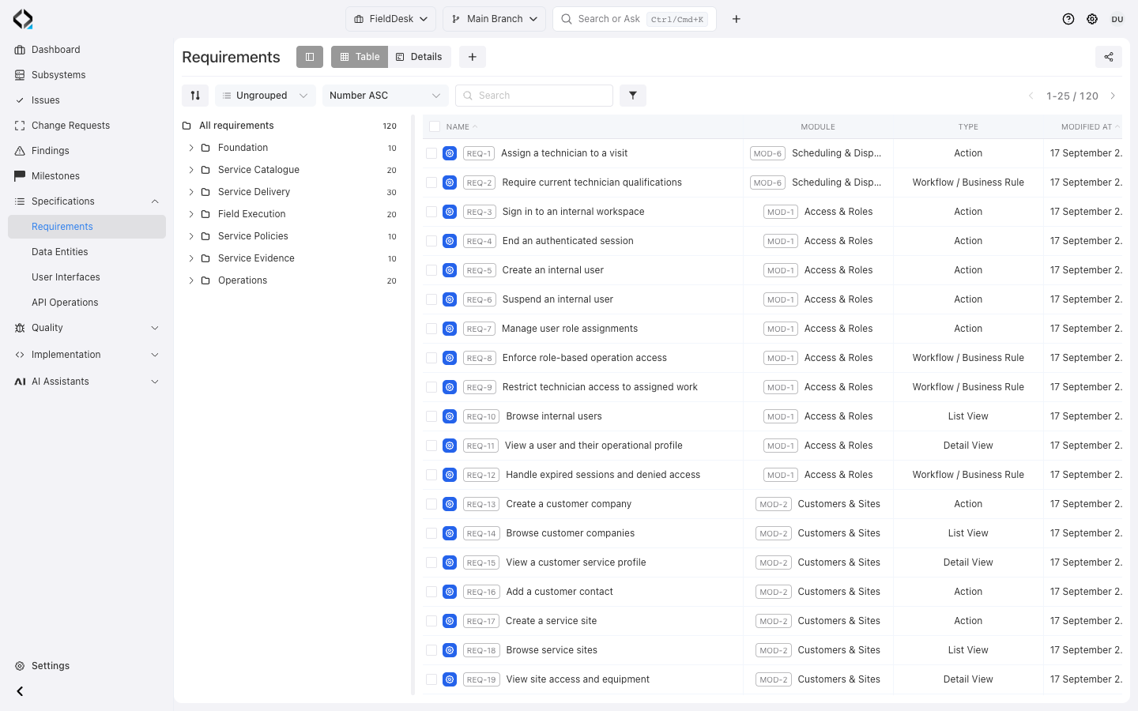Screen dimensions: 1138x711
Task: Open Data Entities under Specifications
Action: coord(87,252)
